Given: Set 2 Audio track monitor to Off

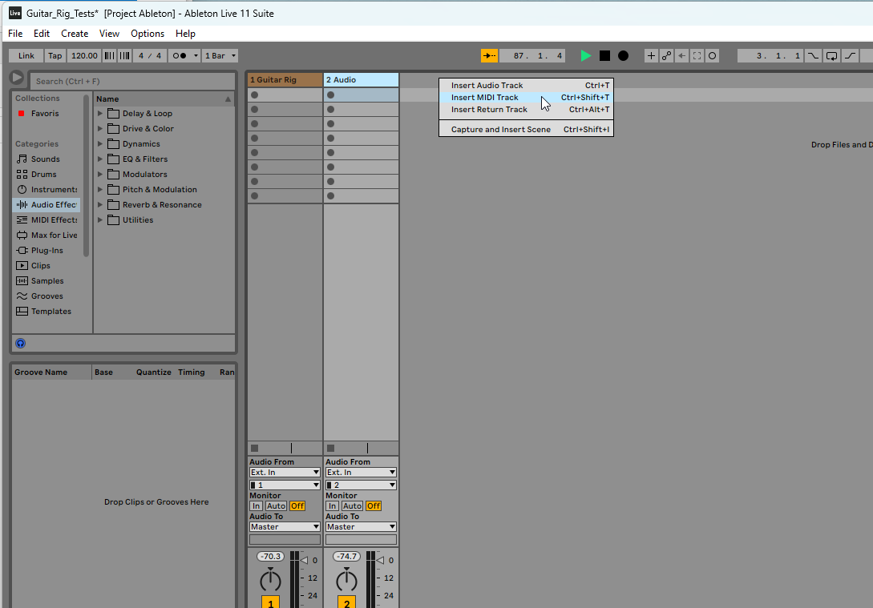Looking at the screenshot, I should (x=374, y=505).
